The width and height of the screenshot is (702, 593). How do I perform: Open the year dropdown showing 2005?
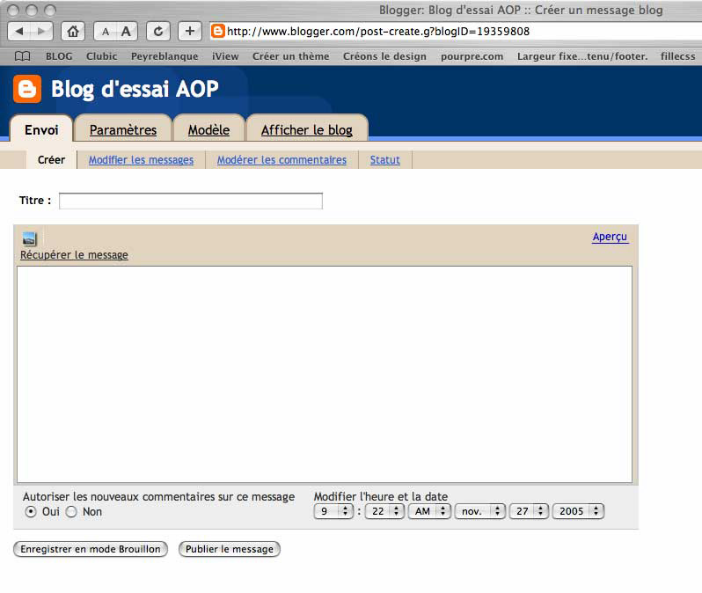[x=579, y=511]
